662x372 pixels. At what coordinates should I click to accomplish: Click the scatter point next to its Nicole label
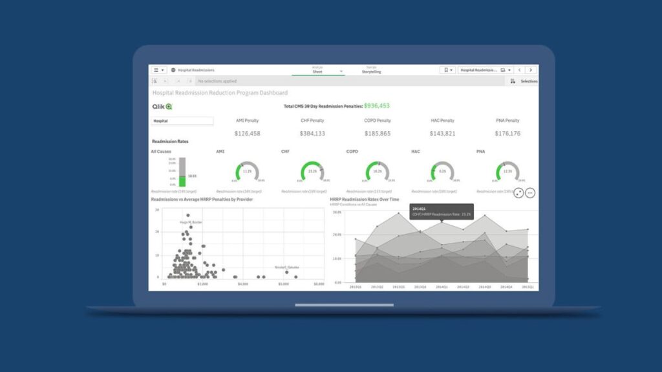tap(286, 273)
